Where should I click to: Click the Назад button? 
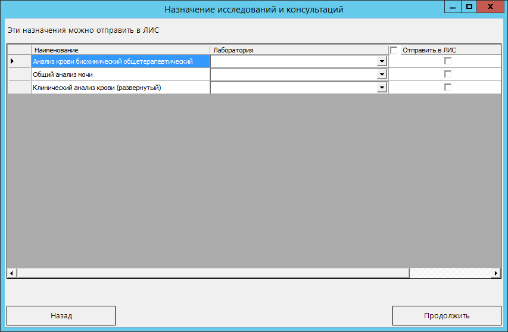click(x=61, y=316)
